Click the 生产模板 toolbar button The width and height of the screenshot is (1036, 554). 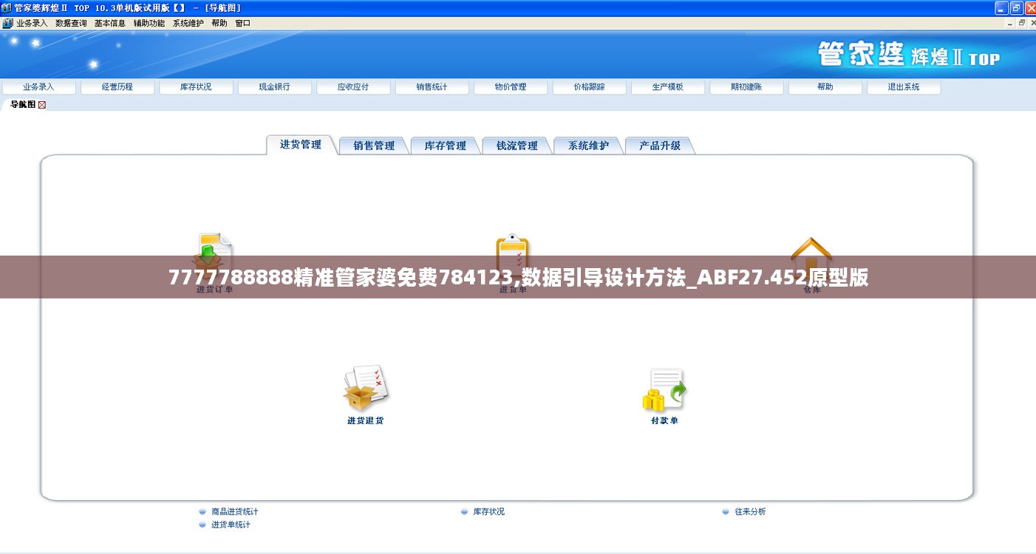668,87
